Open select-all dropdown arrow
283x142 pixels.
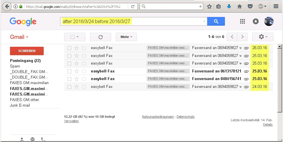78,37
